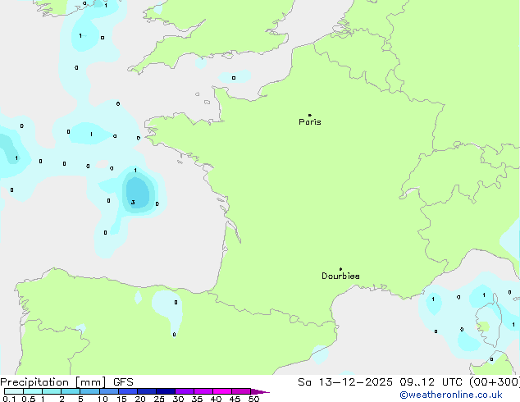Viewport: 520px width, 402px height.
Task: Click the legend scale label 20
Action: click(x=140, y=399)
